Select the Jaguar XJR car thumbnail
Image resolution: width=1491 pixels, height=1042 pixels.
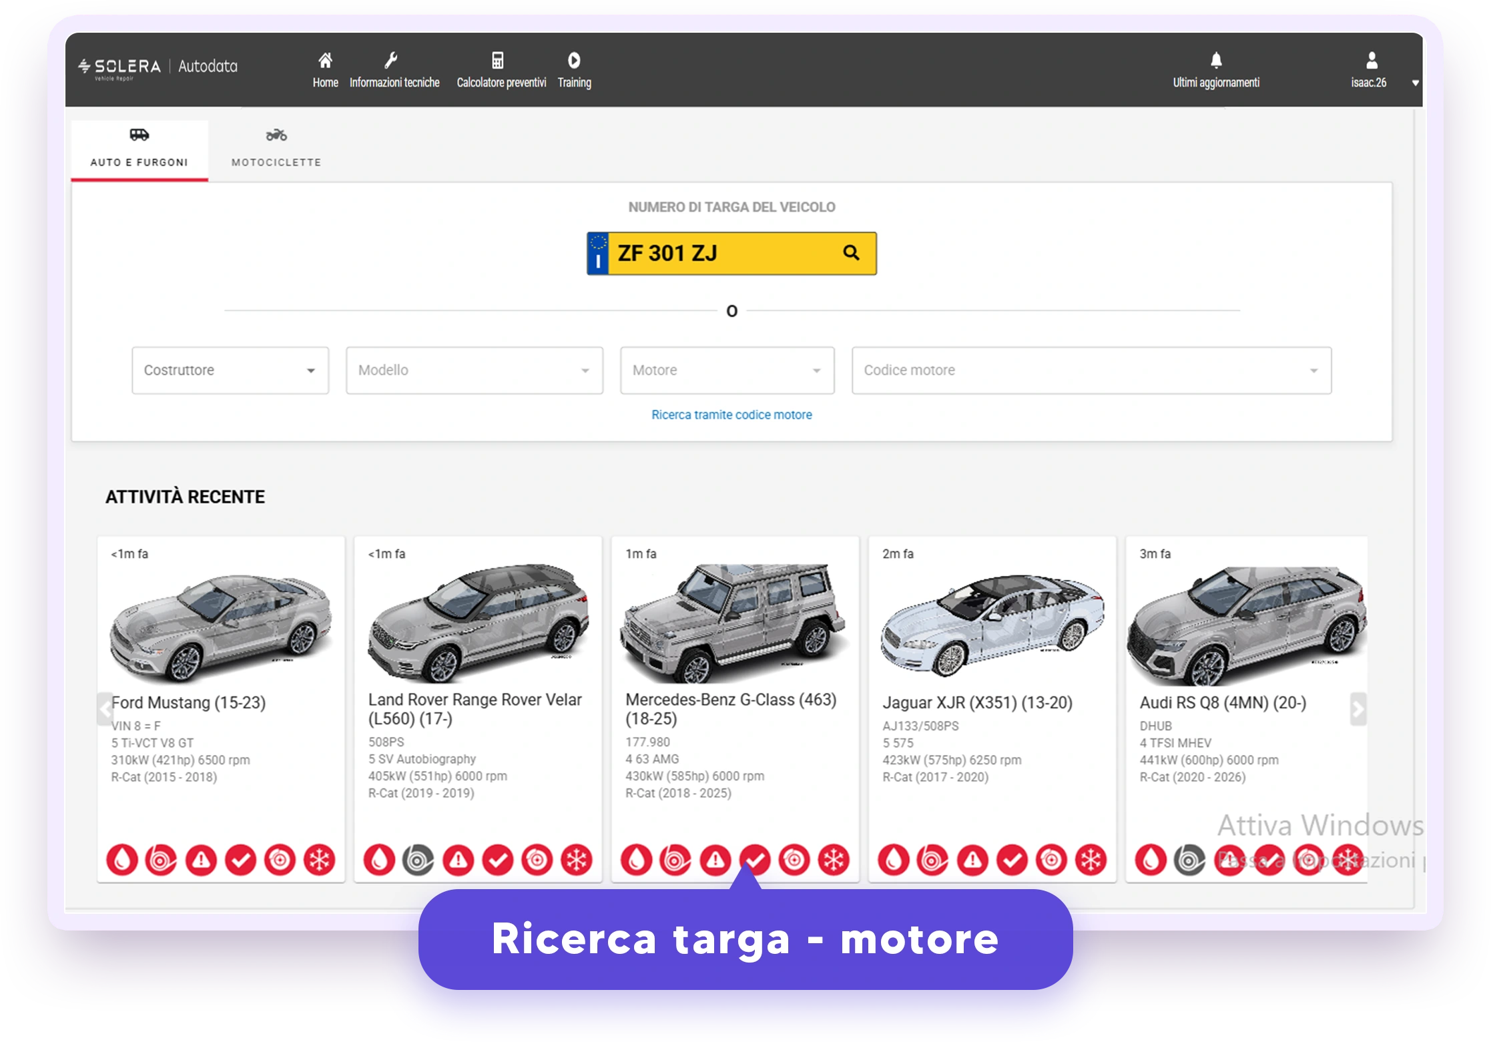pyautogui.click(x=992, y=626)
